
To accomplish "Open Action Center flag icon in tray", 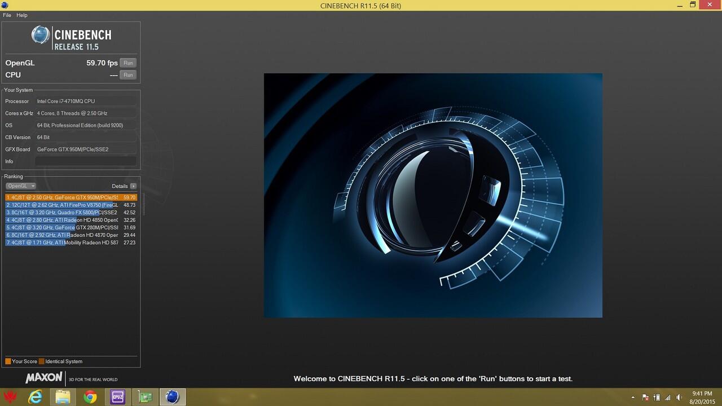I will [646, 398].
